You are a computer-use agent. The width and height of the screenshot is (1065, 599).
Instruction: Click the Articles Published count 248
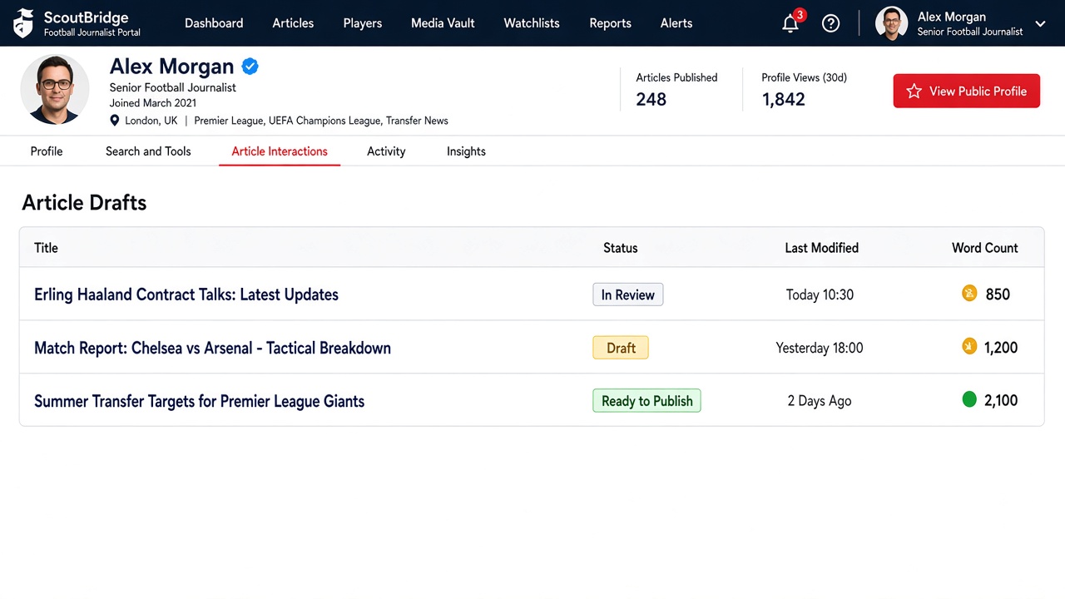click(651, 99)
